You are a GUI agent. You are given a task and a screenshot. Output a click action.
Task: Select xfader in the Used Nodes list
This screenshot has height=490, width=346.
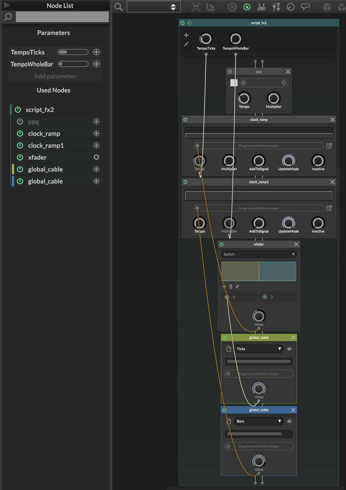37,157
